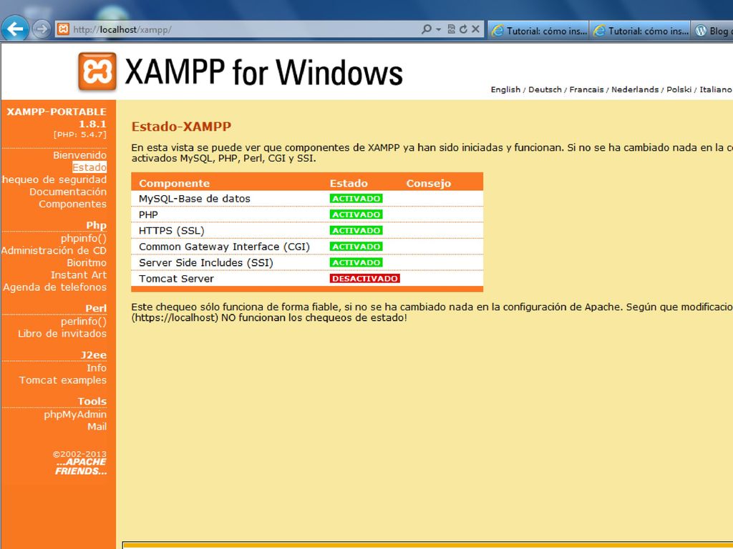This screenshot has height=549, width=733.
Task: Click the Estado-XAMPP page heading
Action: [181, 127]
